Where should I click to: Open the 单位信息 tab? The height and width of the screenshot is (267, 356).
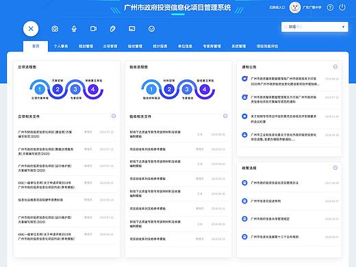click(x=185, y=47)
